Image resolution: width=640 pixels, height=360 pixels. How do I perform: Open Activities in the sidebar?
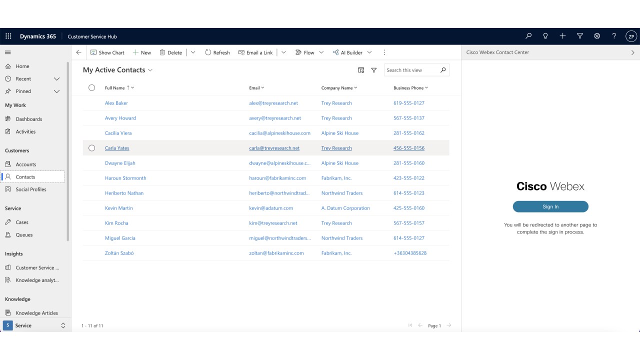(x=25, y=131)
